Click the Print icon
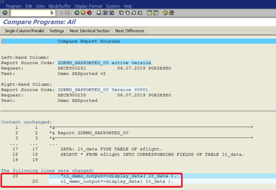The image size is (276, 190). point(99,13)
